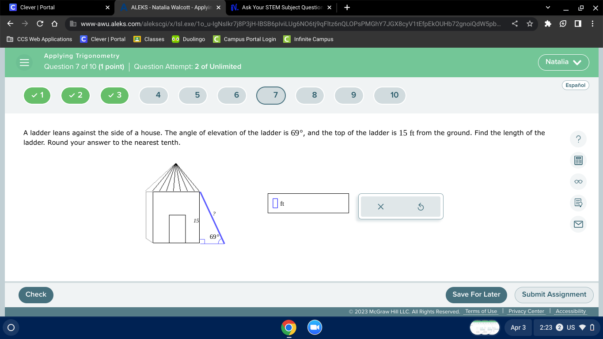Viewport: 603px width, 339px height.
Task: Open the Natalia account dropdown
Action: click(x=563, y=62)
